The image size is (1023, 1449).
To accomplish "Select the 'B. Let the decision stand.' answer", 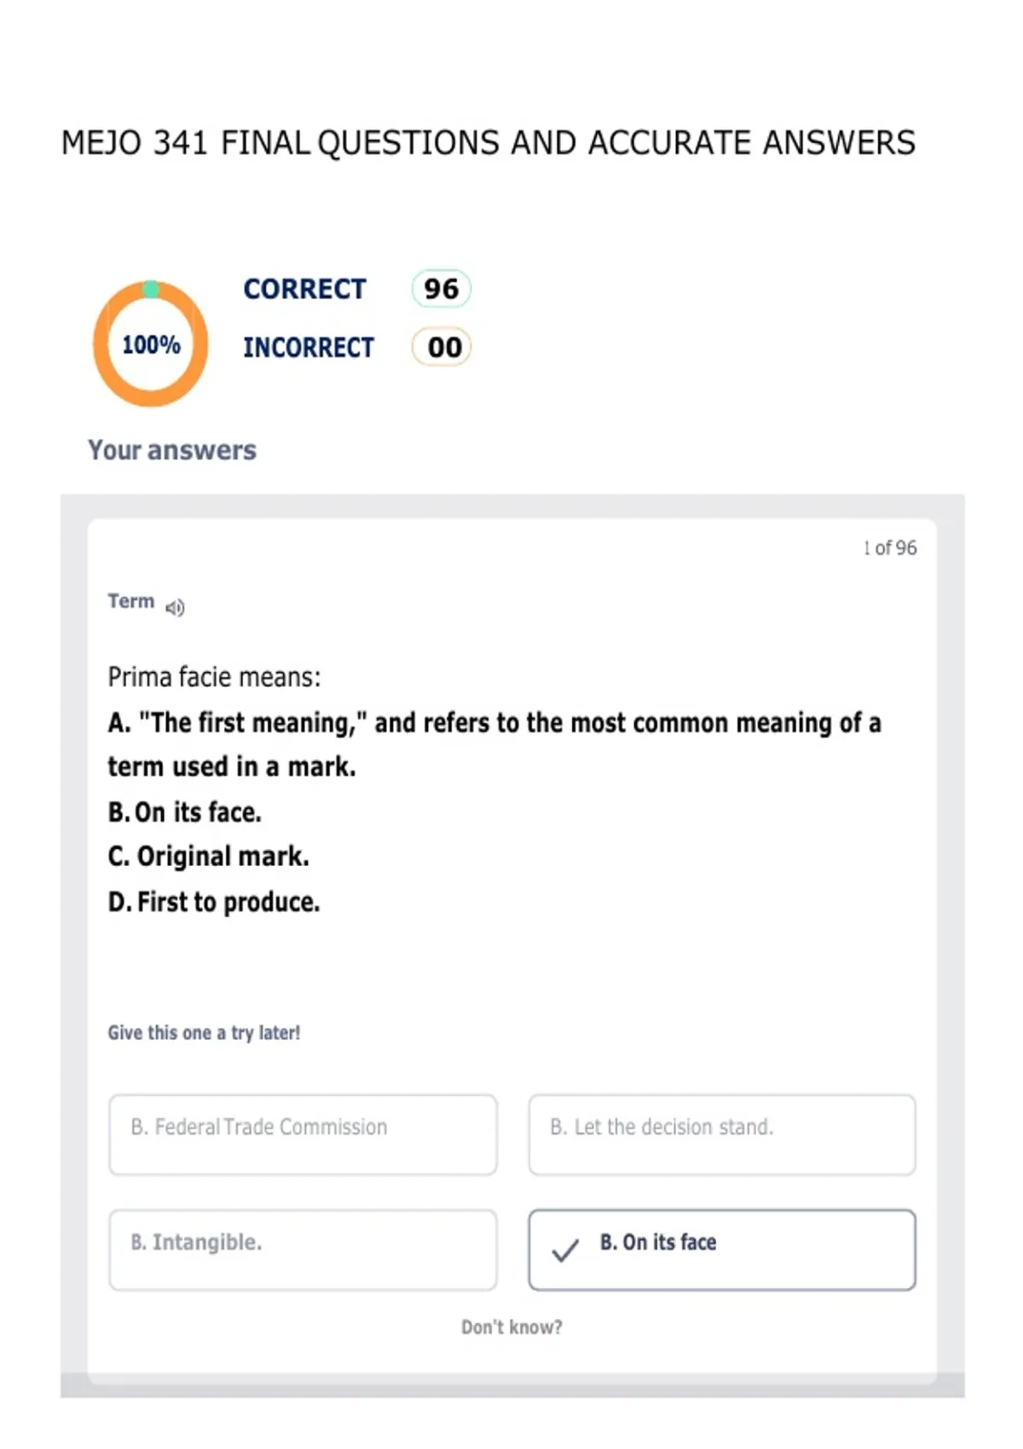I will 722,1134.
